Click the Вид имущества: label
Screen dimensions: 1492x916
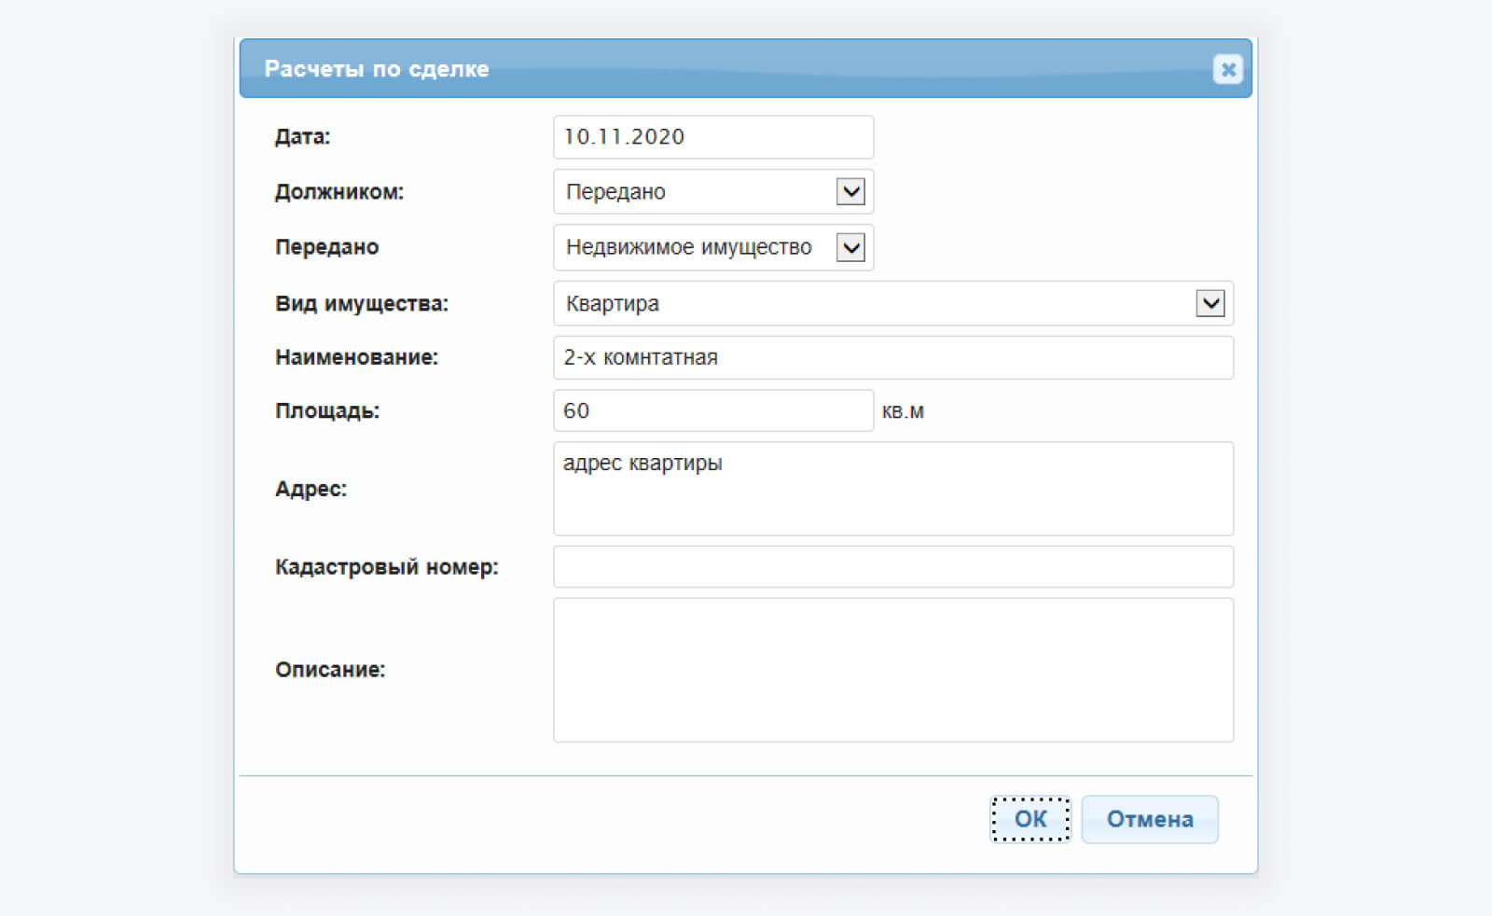[362, 304]
